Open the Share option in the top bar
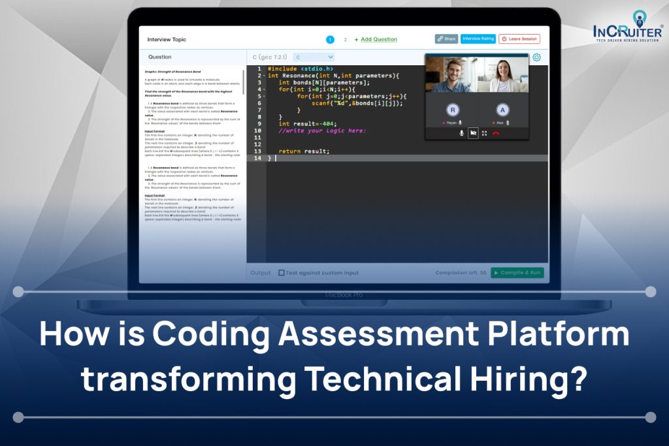The height and width of the screenshot is (446, 669). 447,39
